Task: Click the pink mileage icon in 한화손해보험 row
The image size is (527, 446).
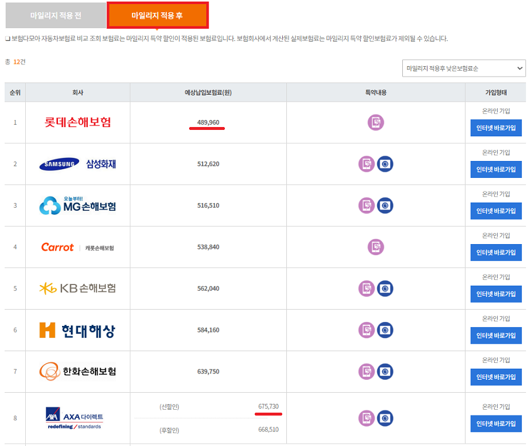Action: [367, 372]
